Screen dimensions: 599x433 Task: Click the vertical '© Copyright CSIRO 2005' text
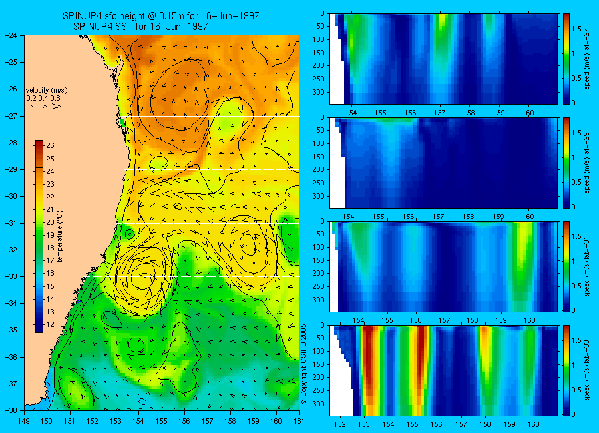[303, 364]
